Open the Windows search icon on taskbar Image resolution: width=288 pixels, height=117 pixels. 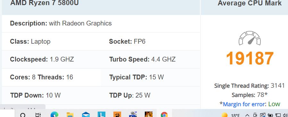click(23, 115)
